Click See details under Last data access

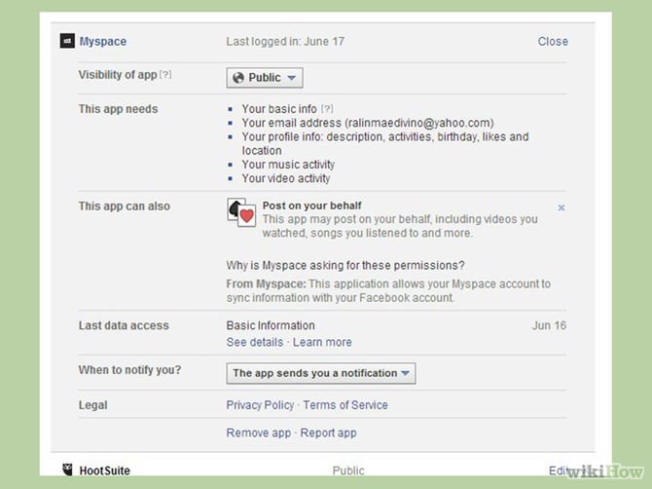click(254, 342)
